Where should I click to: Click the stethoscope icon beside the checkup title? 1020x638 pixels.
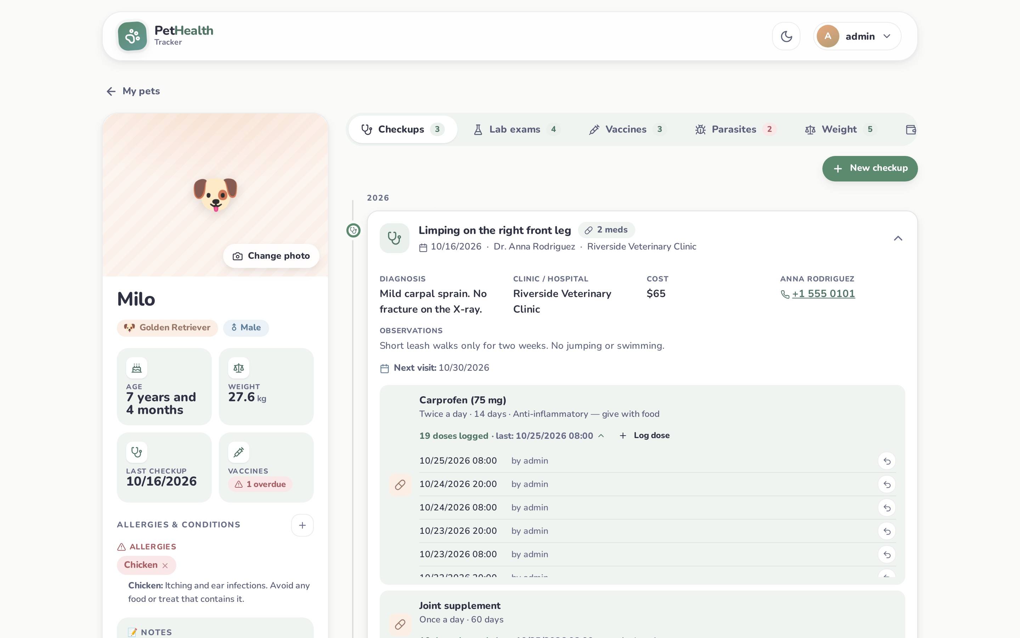pyautogui.click(x=394, y=238)
